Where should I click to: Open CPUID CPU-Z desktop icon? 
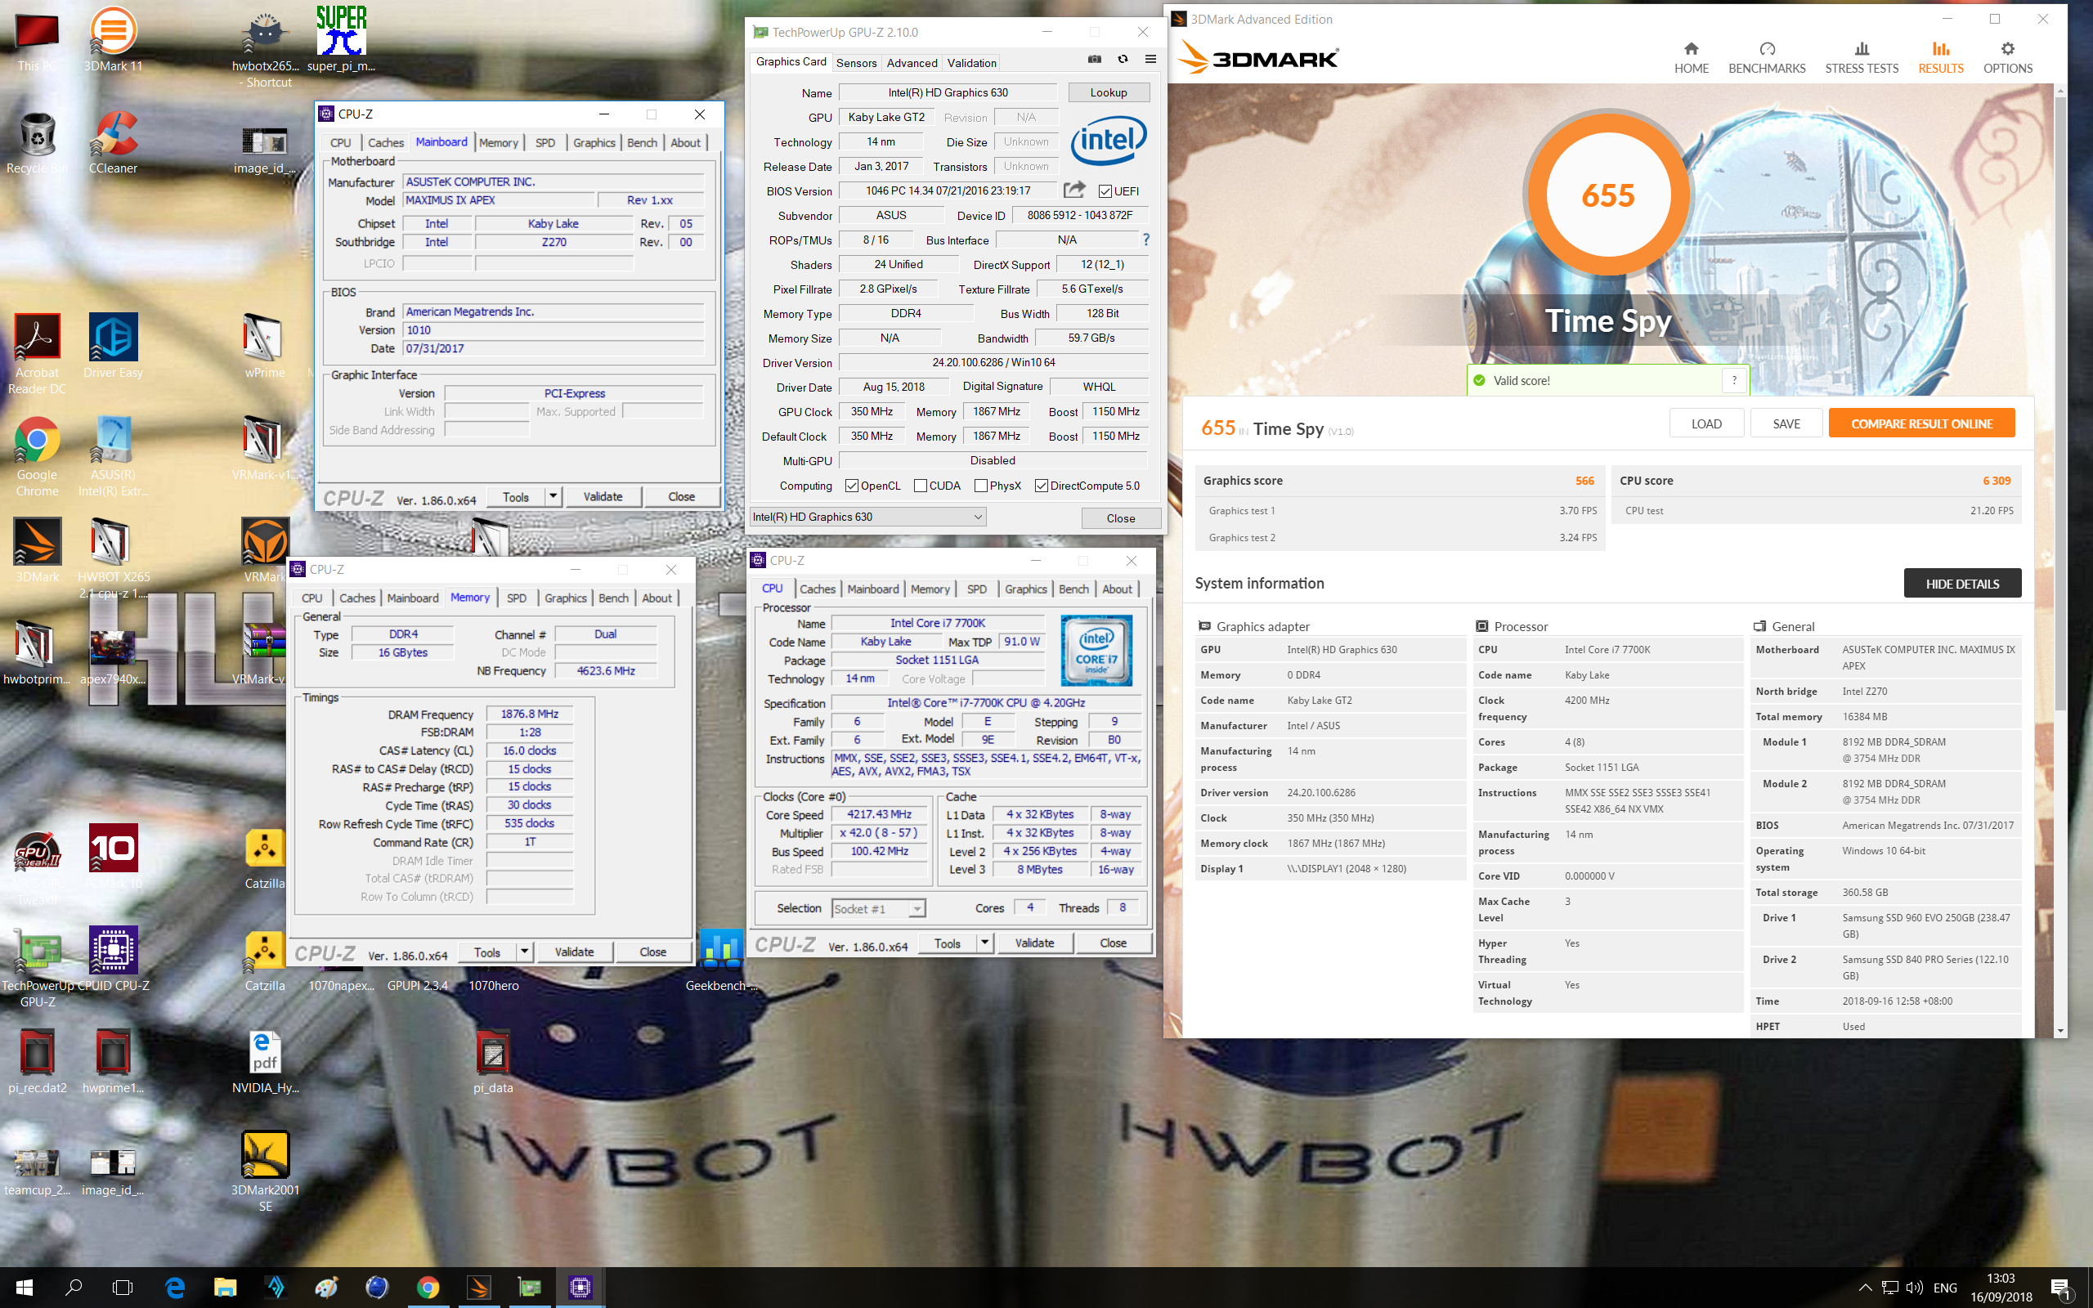click(x=114, y=958)
